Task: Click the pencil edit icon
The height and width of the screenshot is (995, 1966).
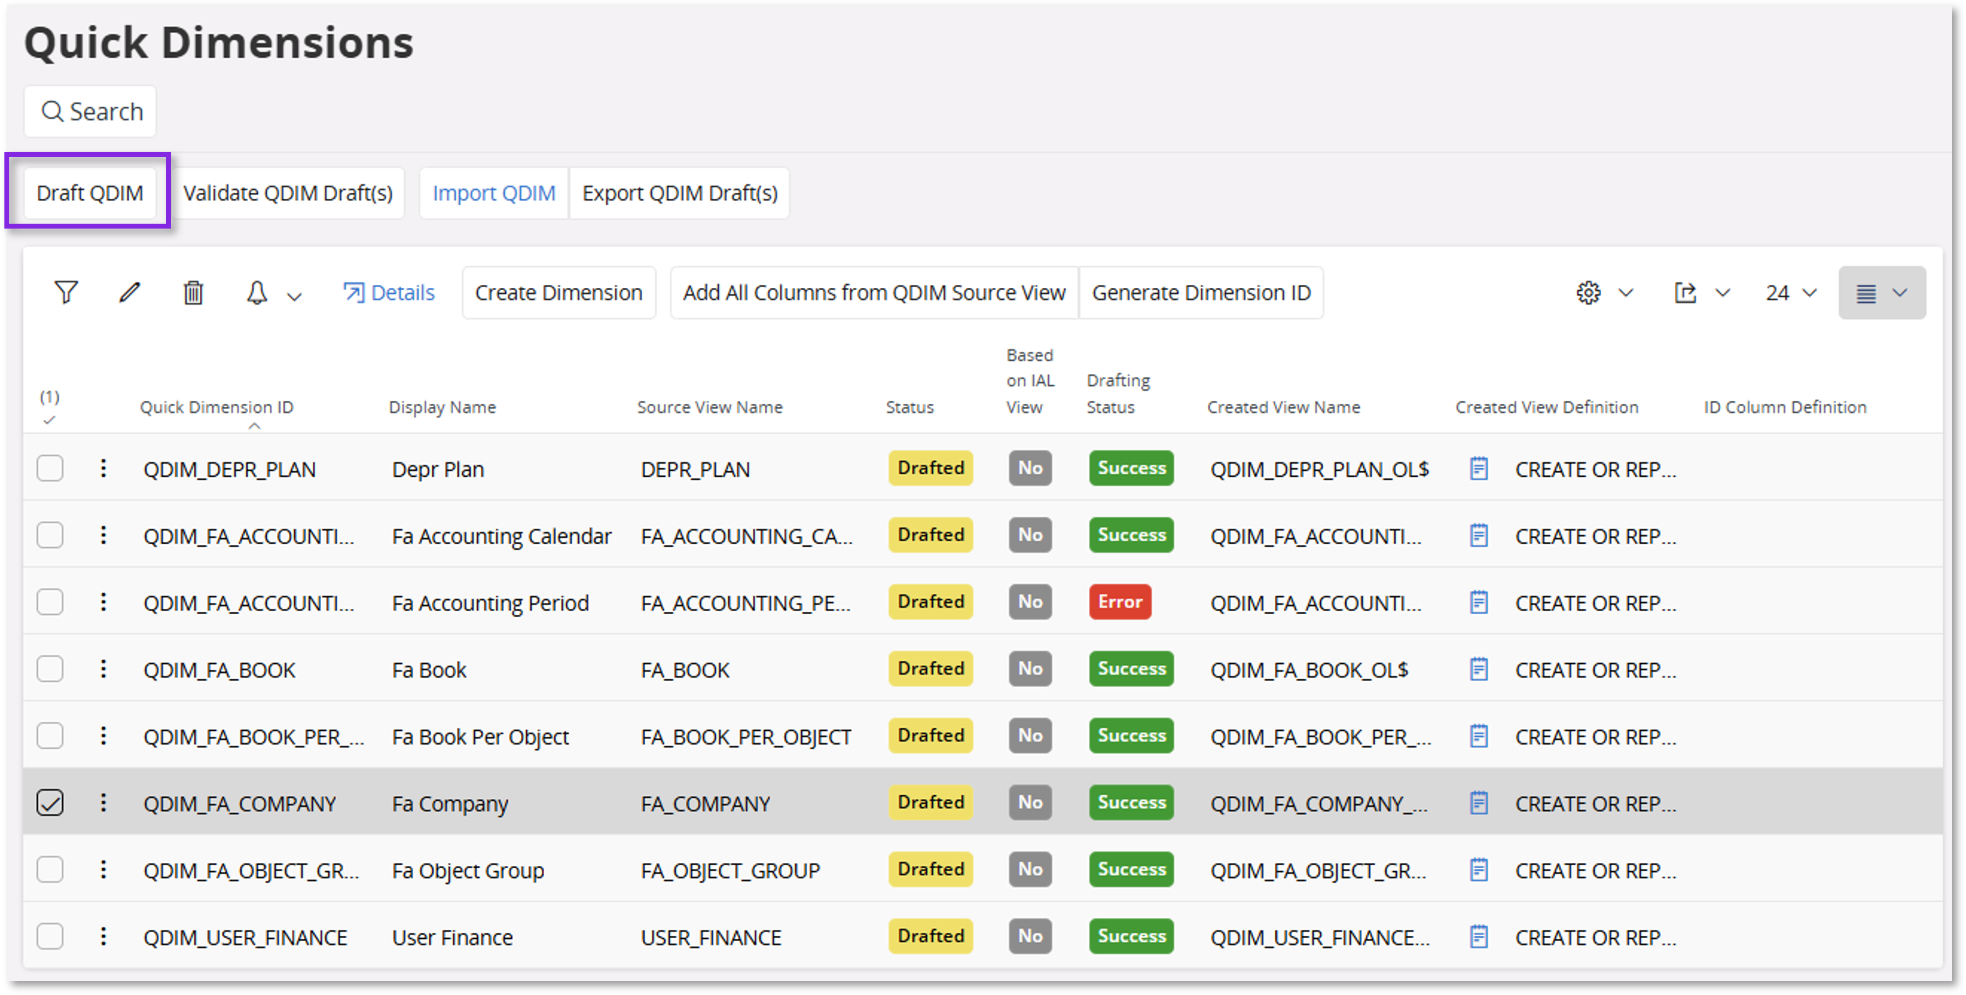Action: 130,292
